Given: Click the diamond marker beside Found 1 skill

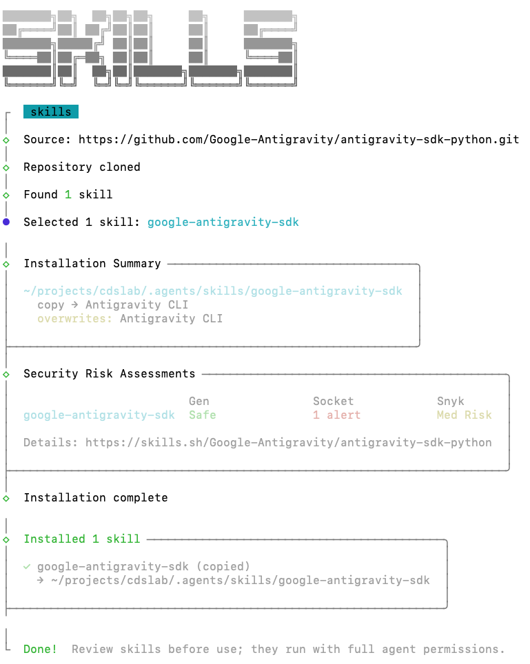Looking at the screenshot, I should (x=6, y=195).
